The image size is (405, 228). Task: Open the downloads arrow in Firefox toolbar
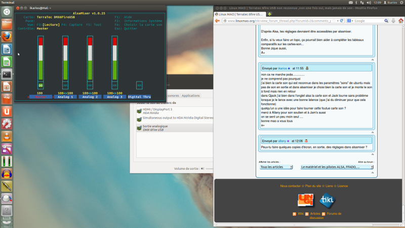point(392,21)
